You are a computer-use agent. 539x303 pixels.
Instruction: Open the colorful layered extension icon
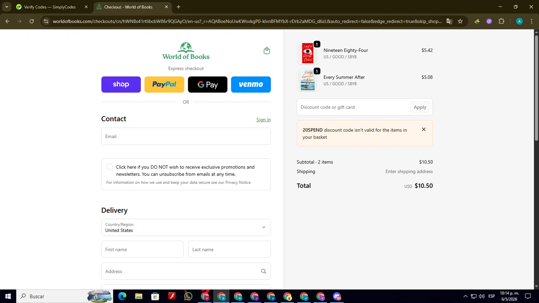pyautogui.click(x=477, y=21)
